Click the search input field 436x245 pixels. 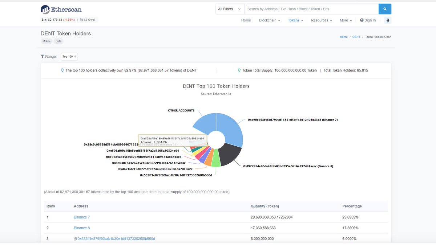311,9
